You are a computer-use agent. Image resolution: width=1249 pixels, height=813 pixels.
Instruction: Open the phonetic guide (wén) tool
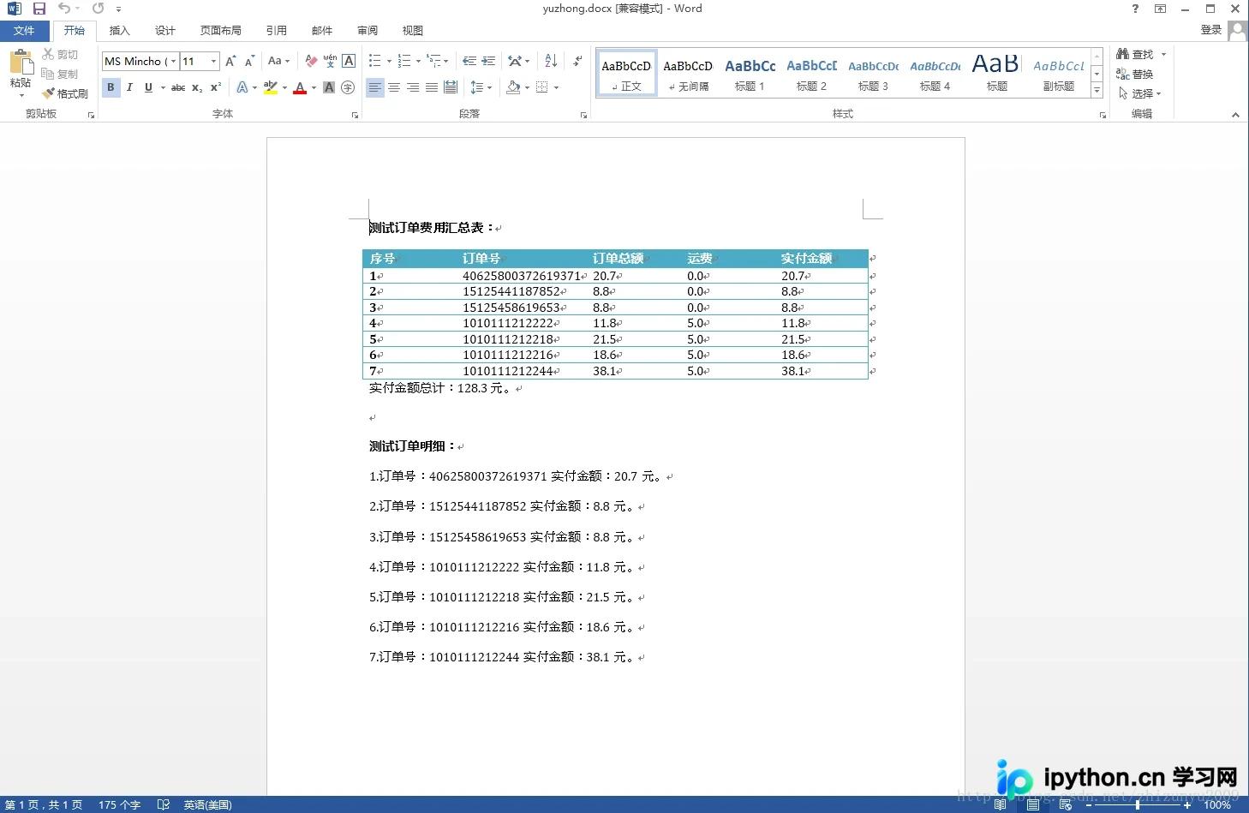click(330, 62)
